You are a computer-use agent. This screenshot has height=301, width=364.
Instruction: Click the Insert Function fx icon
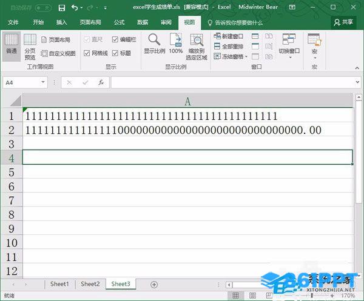coord(101,82)
